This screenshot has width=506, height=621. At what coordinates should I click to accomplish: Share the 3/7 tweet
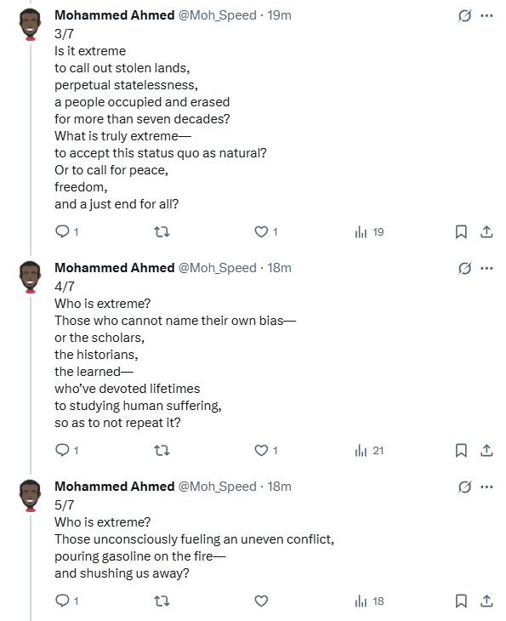point(486,231)
